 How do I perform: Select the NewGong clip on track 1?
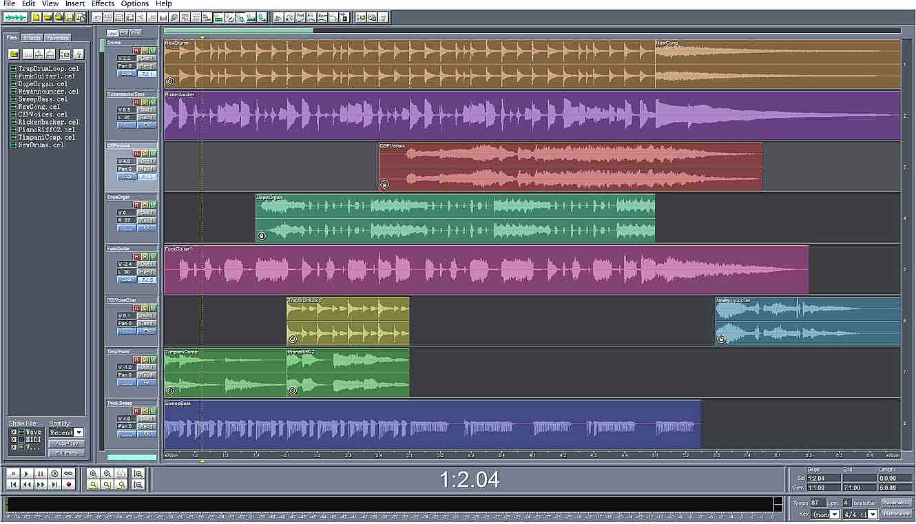click(x=778, y=63)
